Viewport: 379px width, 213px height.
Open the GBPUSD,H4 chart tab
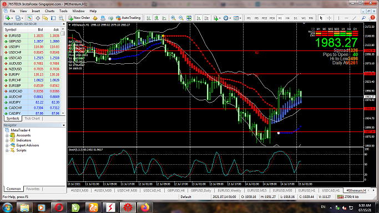coord(176,191)
